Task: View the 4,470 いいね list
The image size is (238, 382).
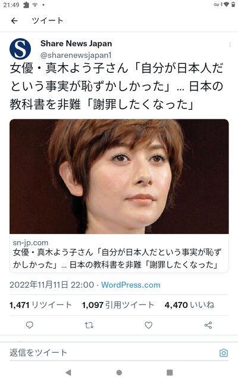Action: [189, 305]
